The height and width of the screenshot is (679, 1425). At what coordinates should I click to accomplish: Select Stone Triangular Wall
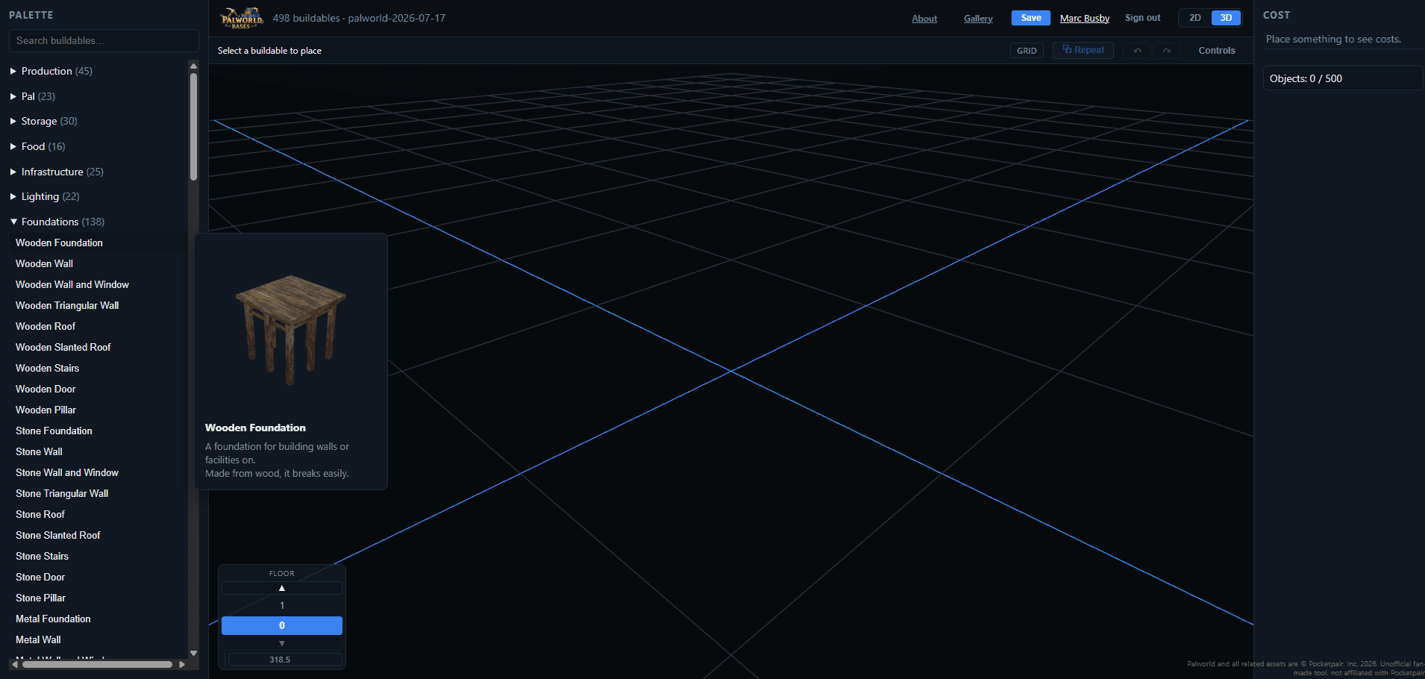click(62, 493)
